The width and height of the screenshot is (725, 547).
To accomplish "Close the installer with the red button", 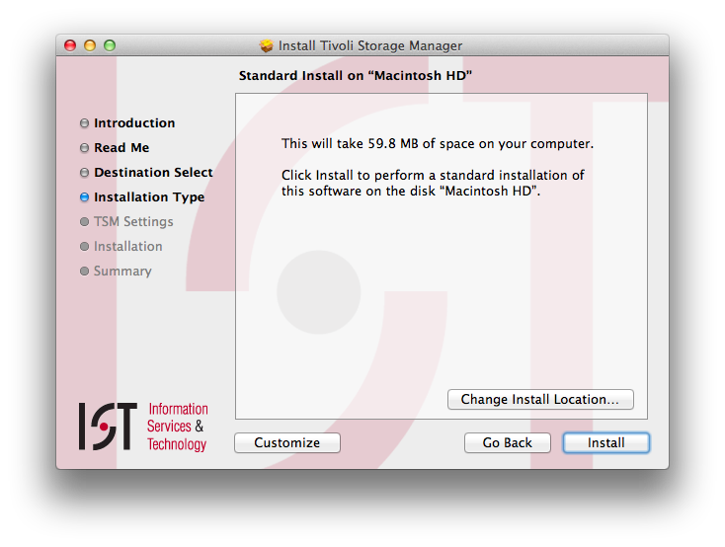I will pos(70,45).
